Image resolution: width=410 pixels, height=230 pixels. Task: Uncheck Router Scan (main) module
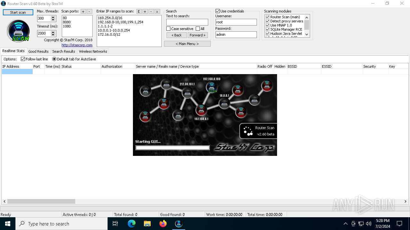click(x=267, y=17)
